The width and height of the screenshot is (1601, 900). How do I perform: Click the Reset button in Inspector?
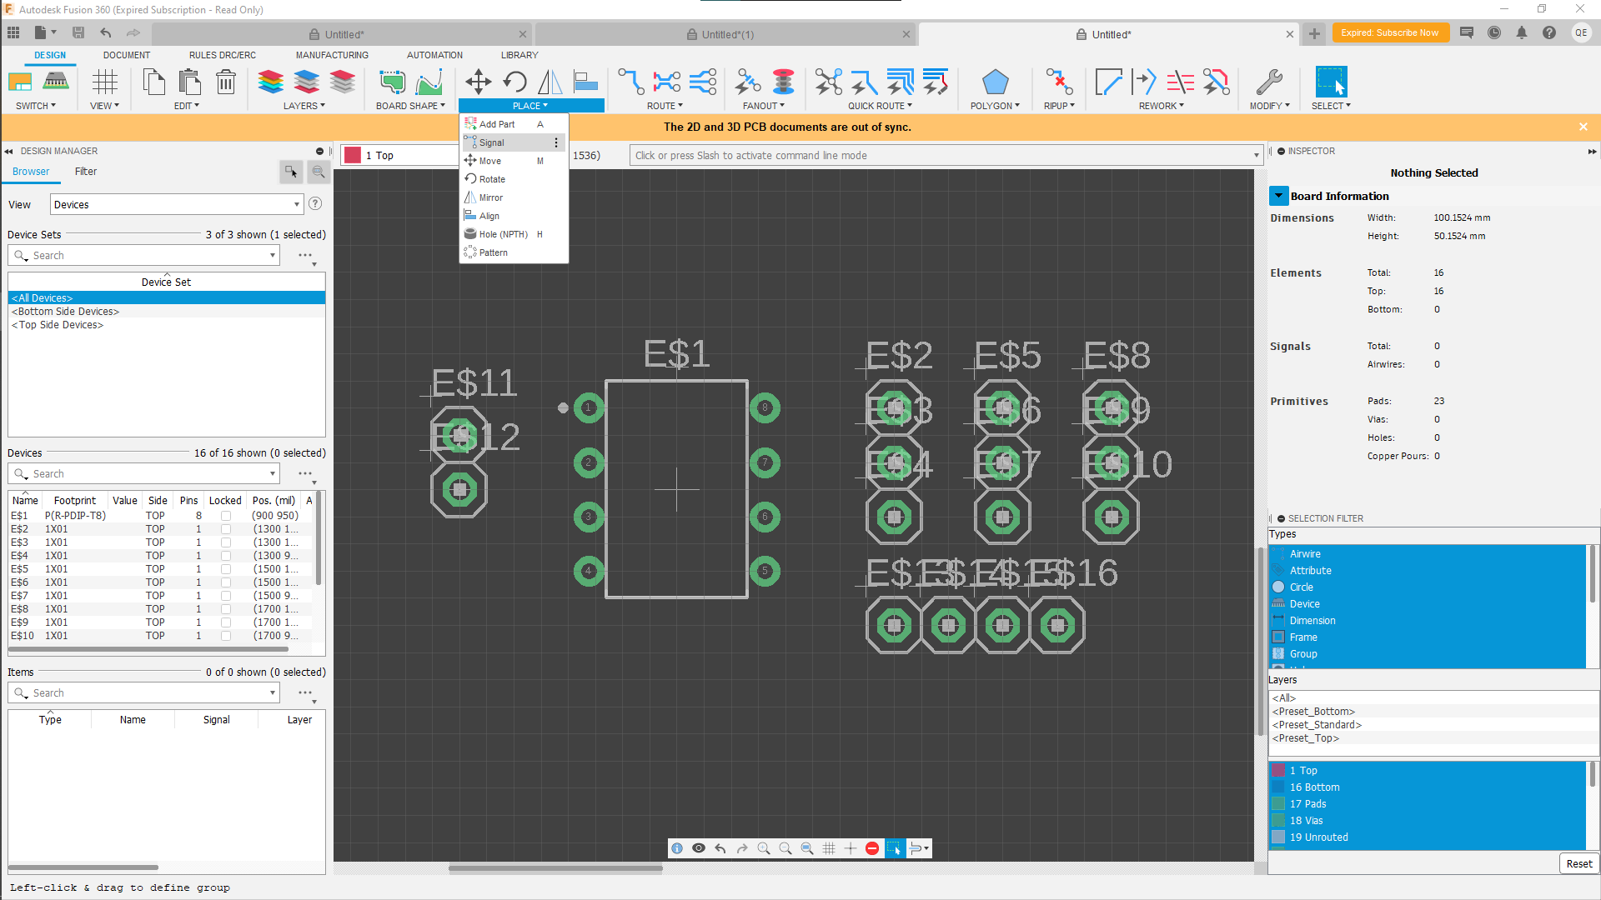(1579, 863)
